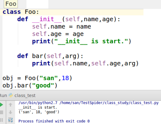Click the Process finished exit code message
Image resolution: width=161 pixels, height=124 pixels.
[54, 121]
